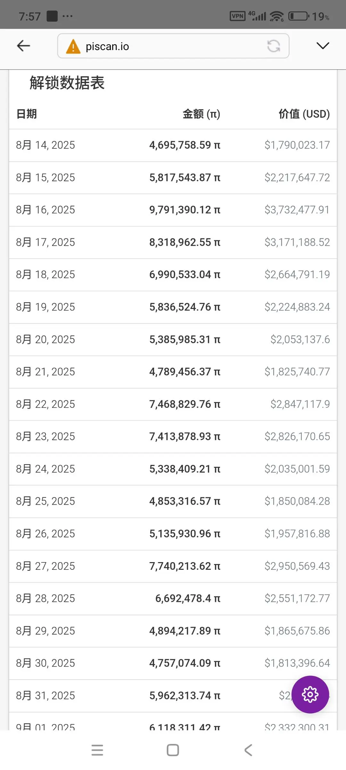Expand the browser chevron dropdown
The height and width of the screenshot is (770, 346).
(x=323, y=46)
